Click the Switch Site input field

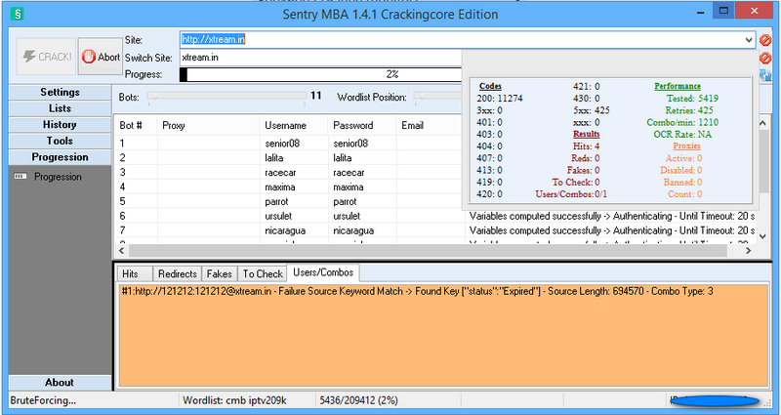click(321, 58)
